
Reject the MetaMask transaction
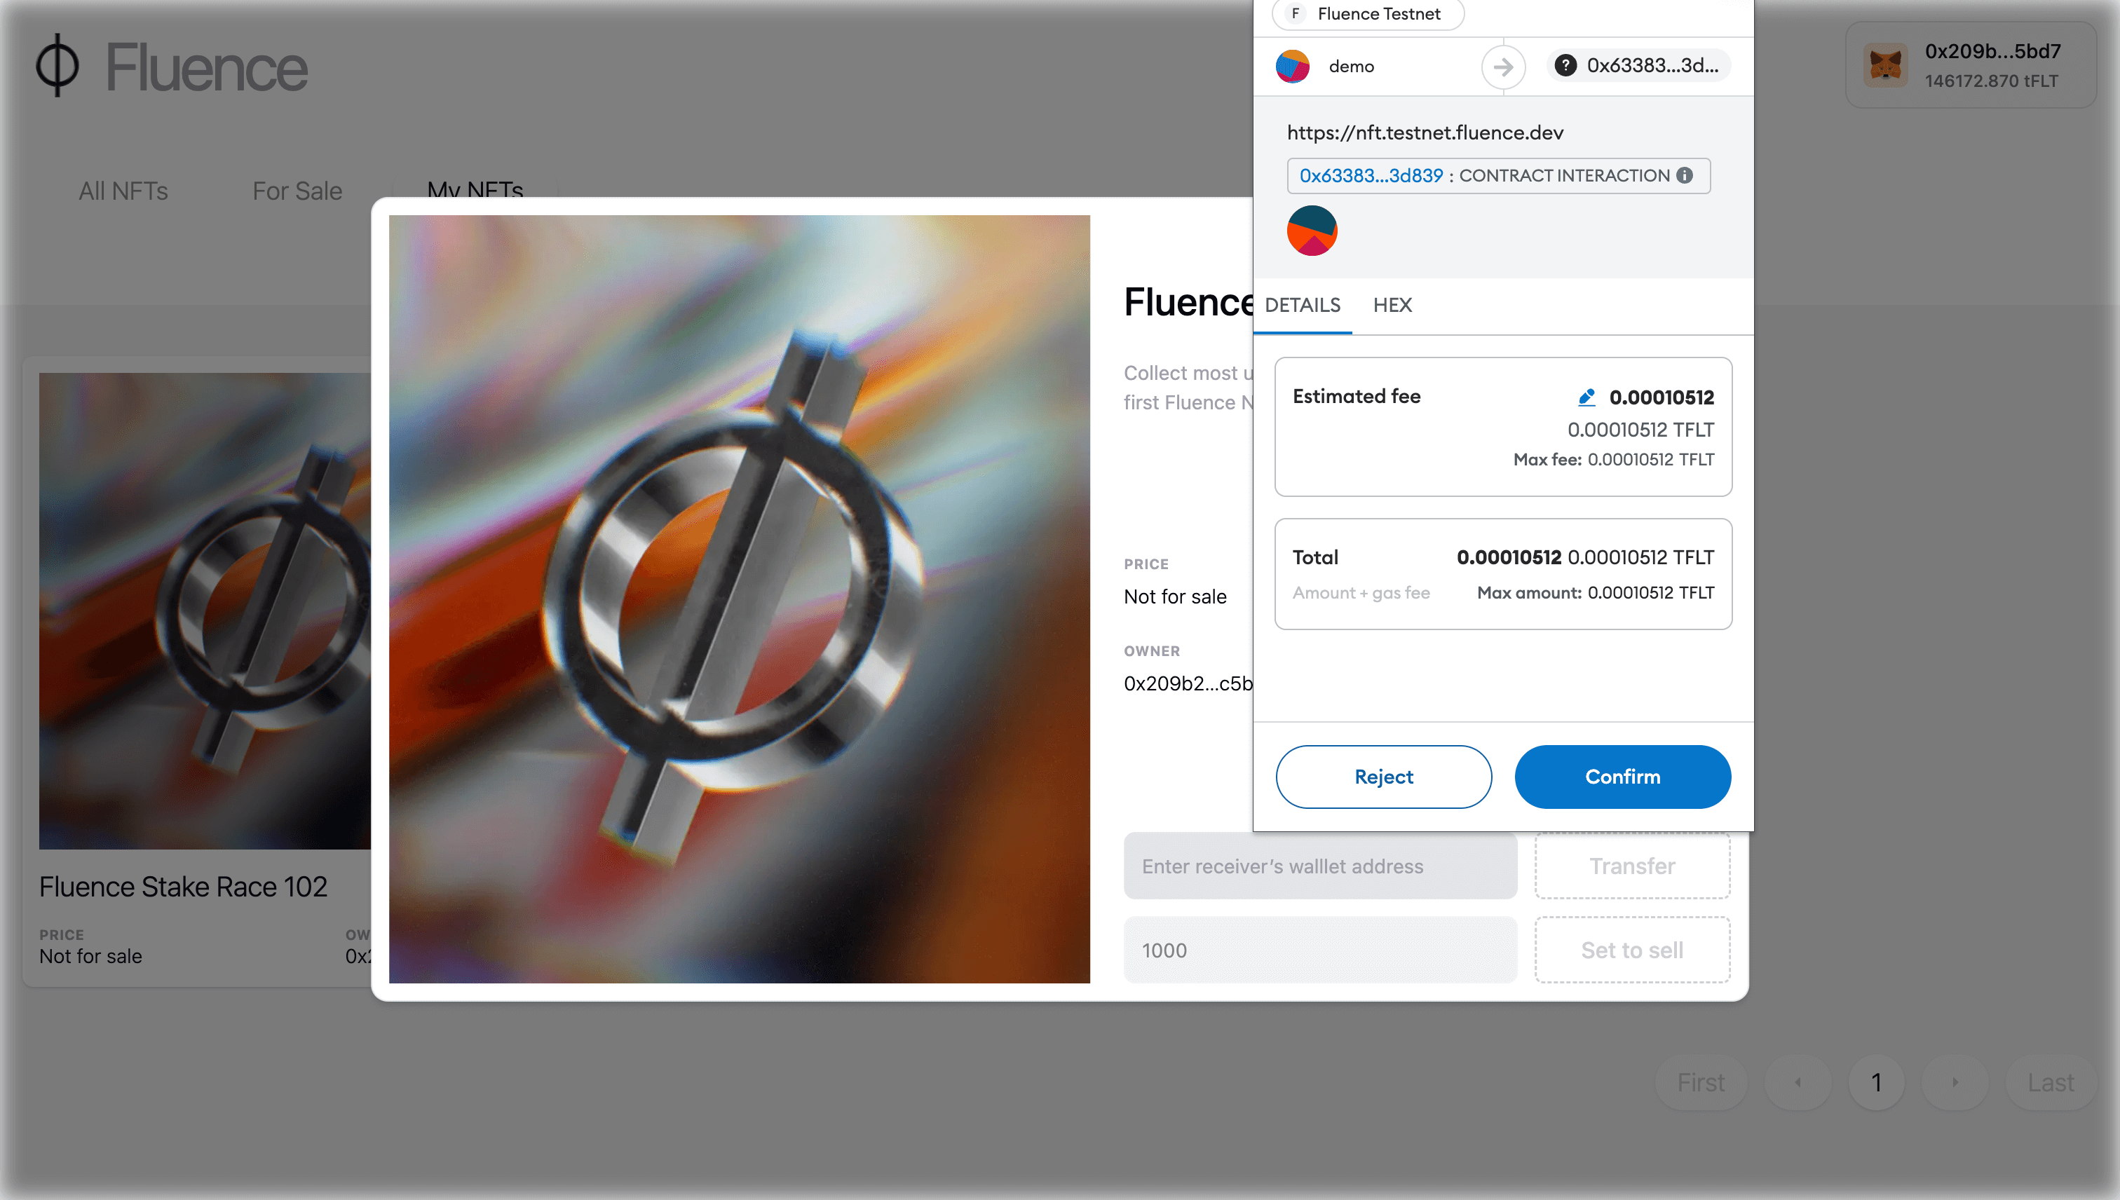click(1383, 777)
